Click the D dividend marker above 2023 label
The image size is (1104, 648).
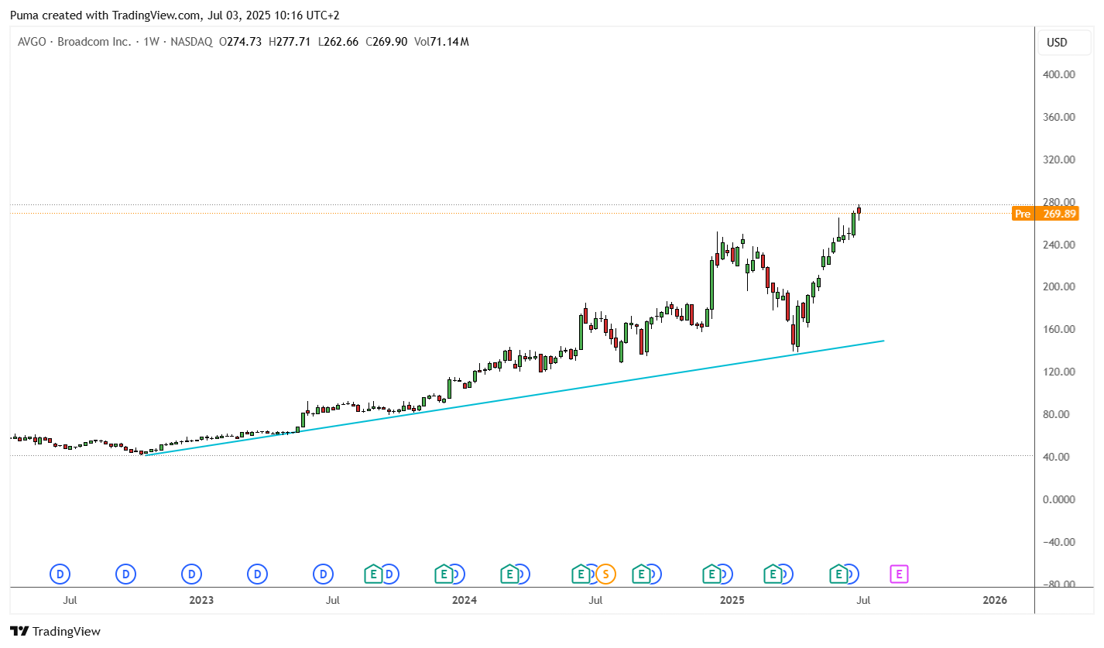[x=191, y=574]
